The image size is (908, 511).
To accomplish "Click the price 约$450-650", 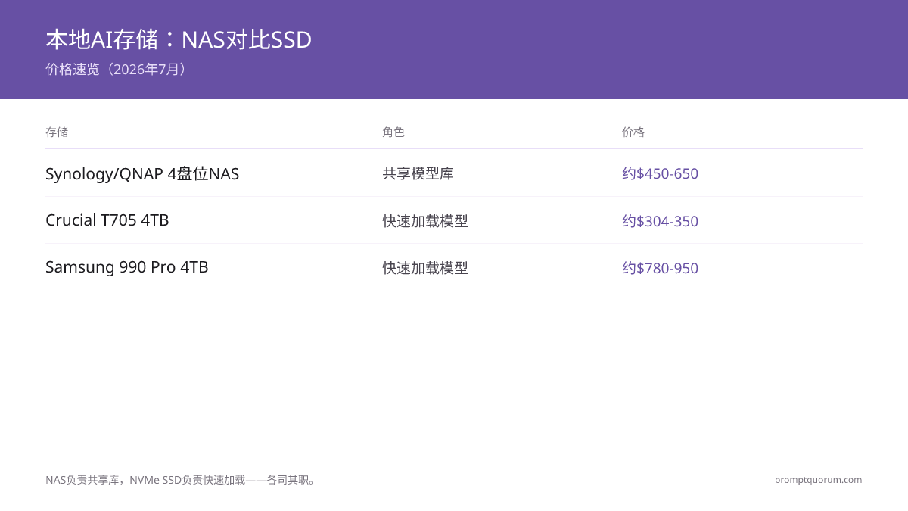I will pyautogui.click(x=661, y=173).
